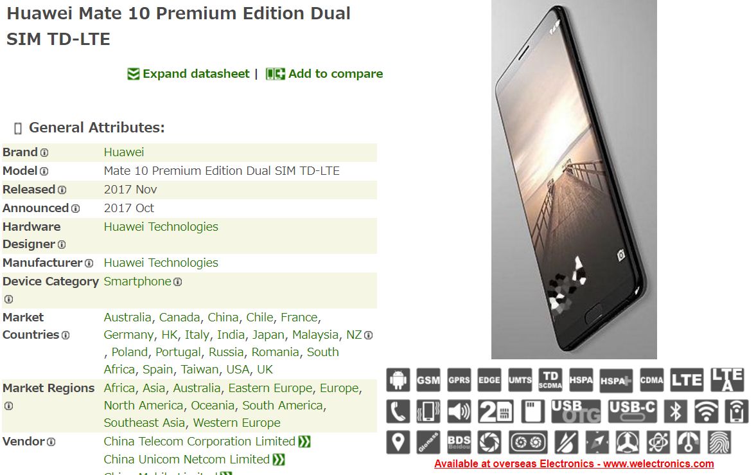Click the info icon beside Brand
The height and width of the screenshot is (475, 756).
[x=44, y=153]
